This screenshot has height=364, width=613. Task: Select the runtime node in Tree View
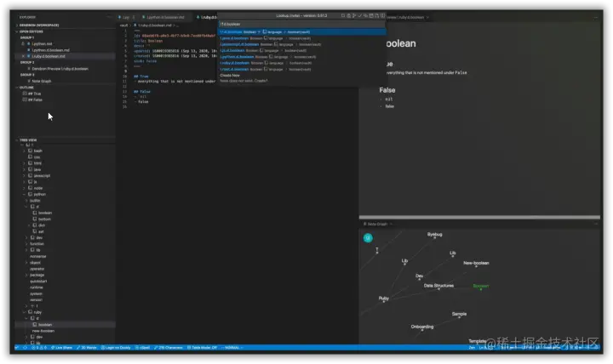[37, 287]
